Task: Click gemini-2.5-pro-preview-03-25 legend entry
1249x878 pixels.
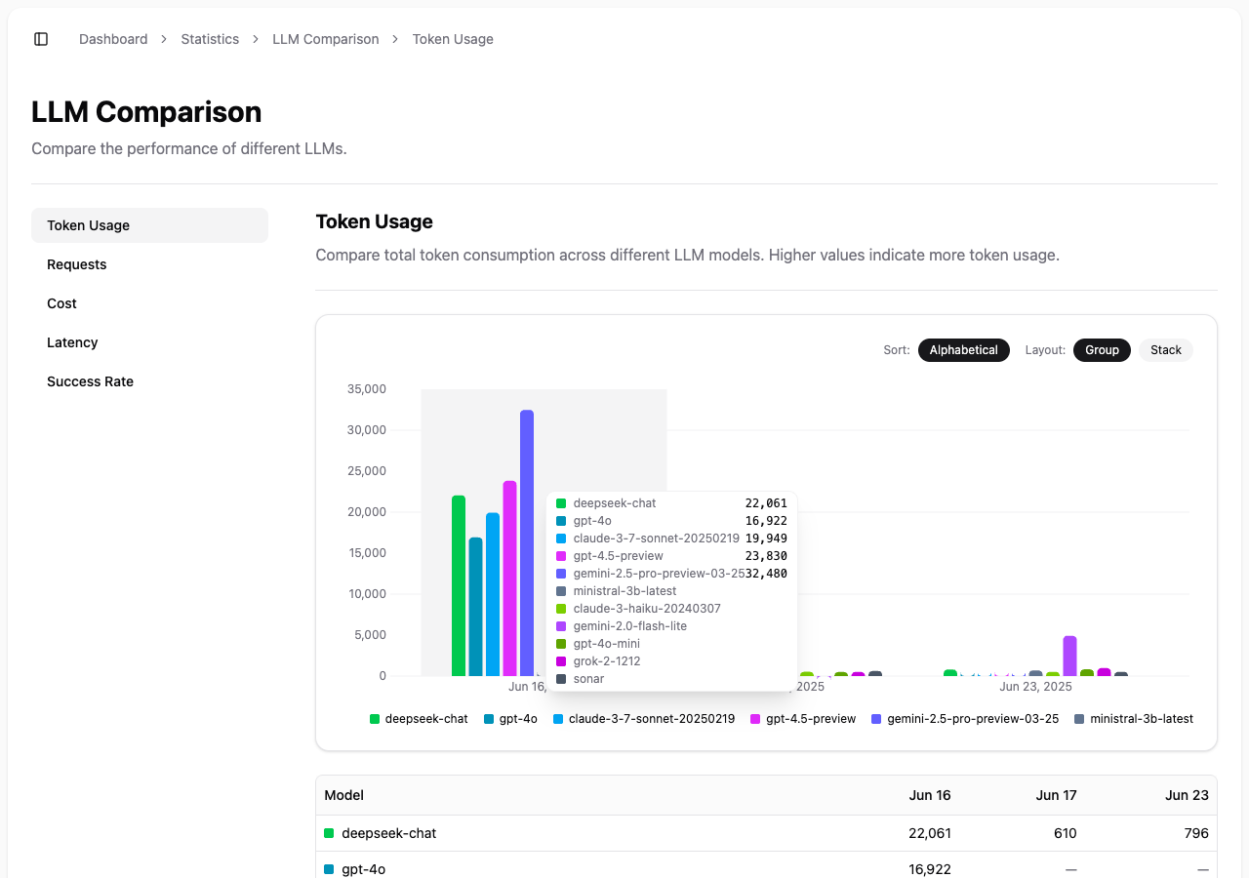Action: [965, 719]
